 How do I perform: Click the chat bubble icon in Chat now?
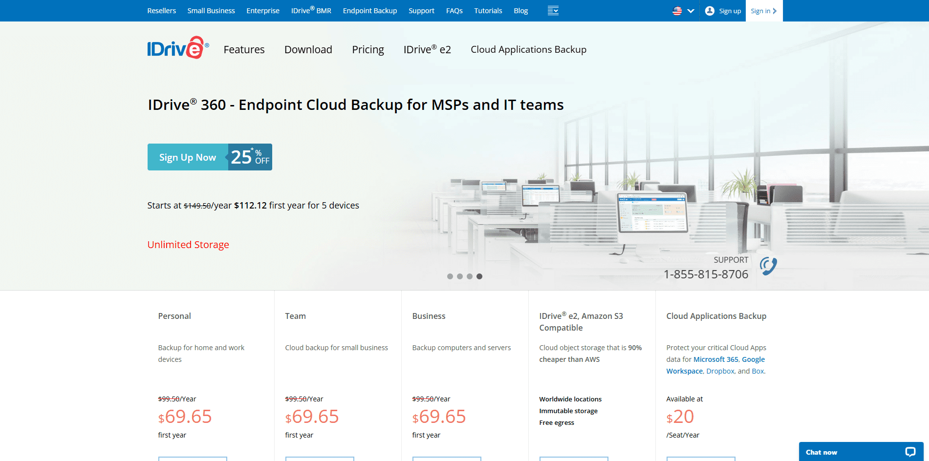click(910, 452)
